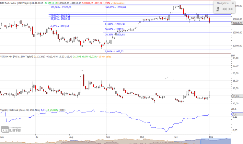Viewport: 243px width, 144px height.
Task: Click the VOLA axis label
Action: (x=234, y=109)
